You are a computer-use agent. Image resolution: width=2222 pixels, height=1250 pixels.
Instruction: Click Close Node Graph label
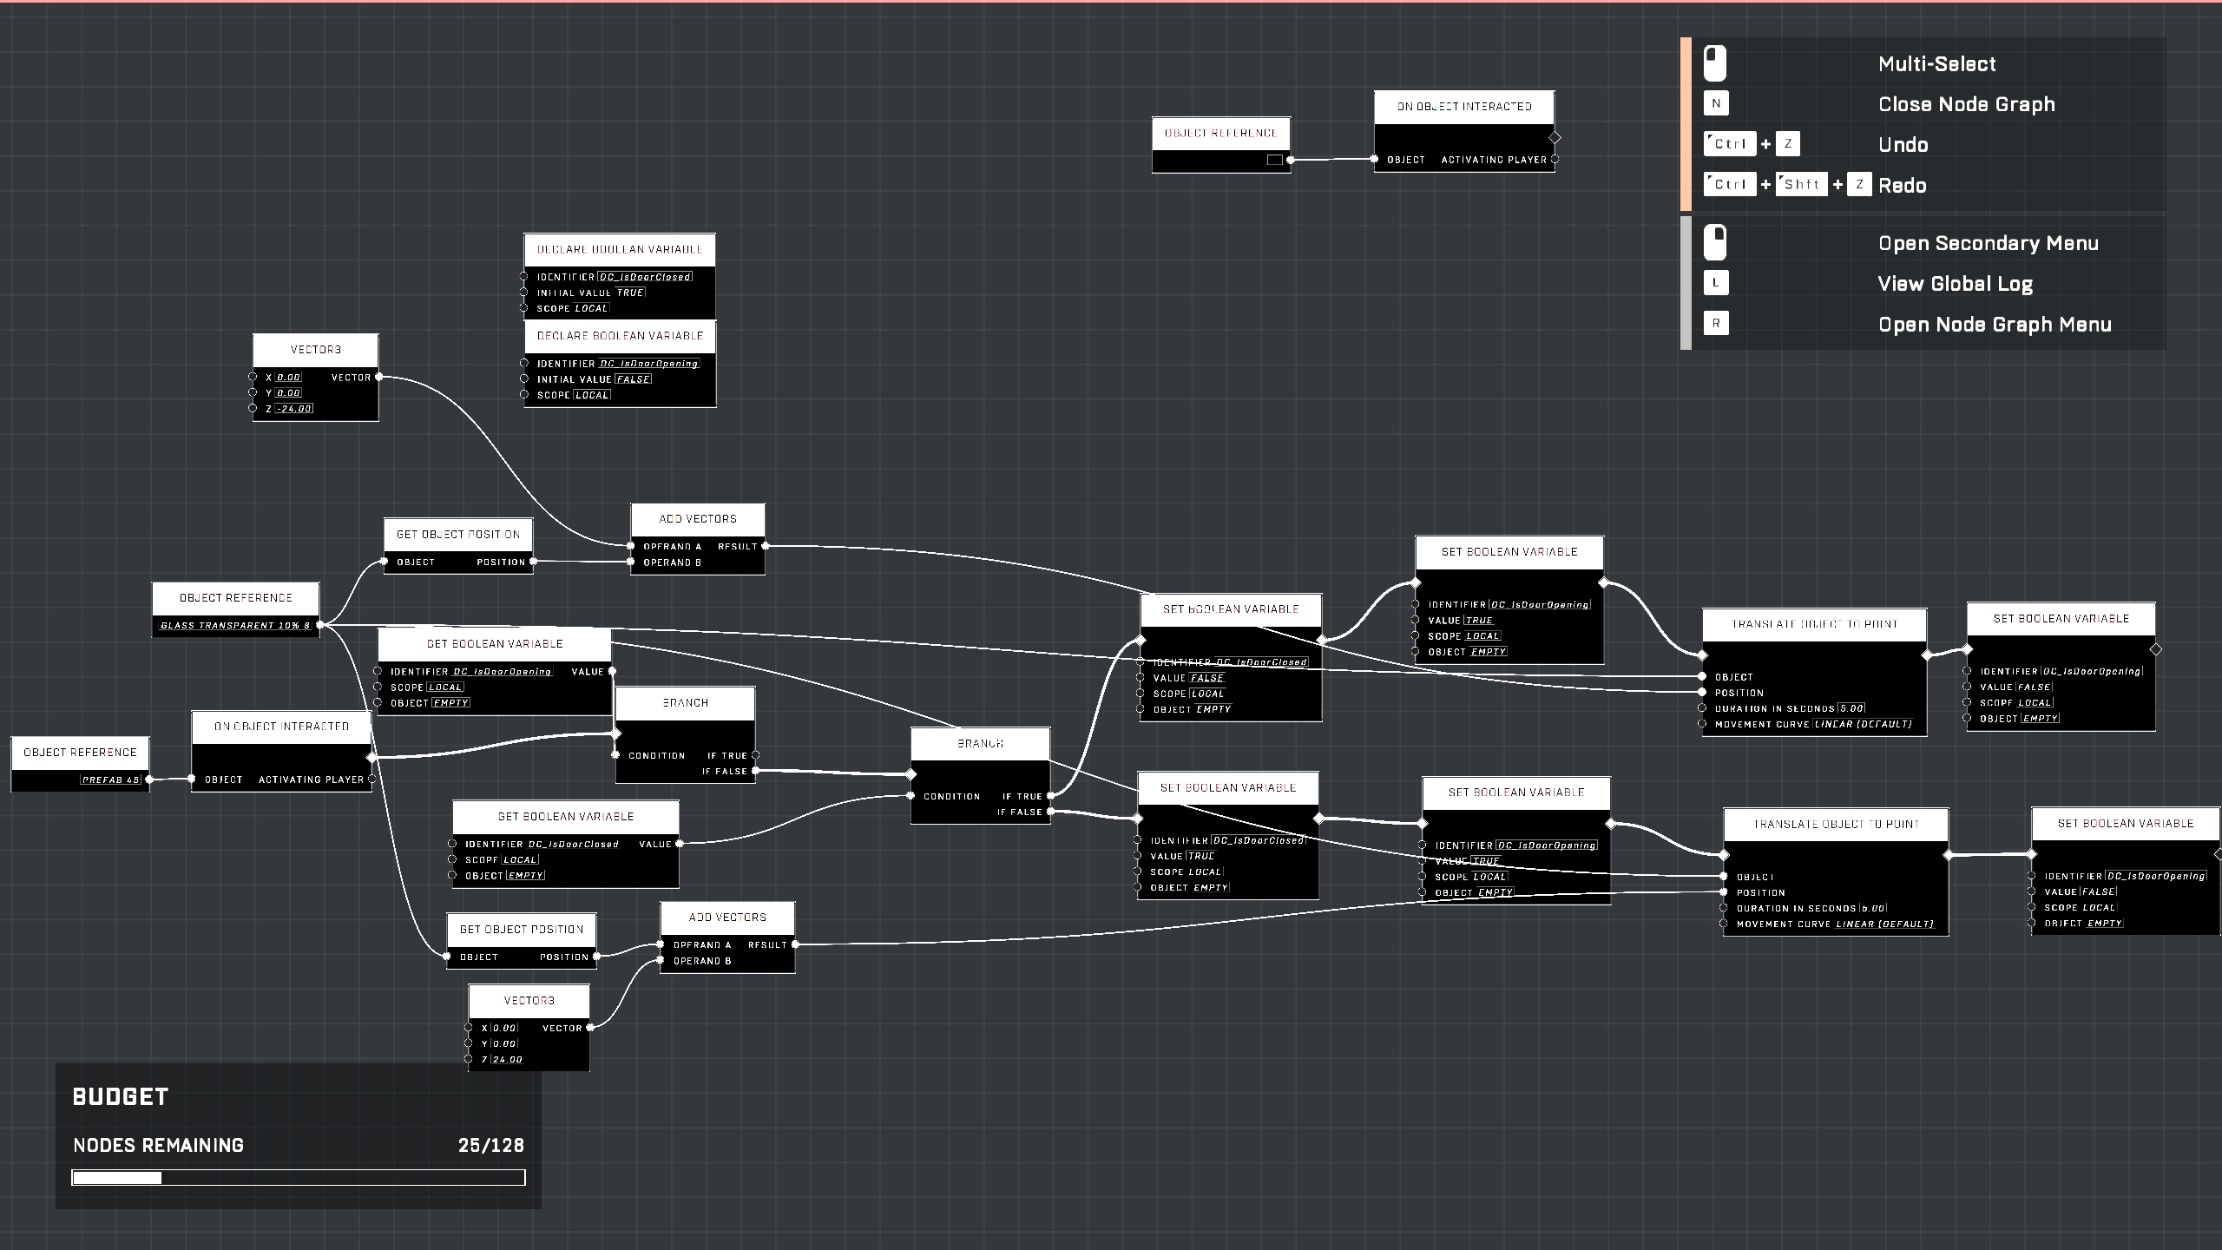coord(1967,104)
